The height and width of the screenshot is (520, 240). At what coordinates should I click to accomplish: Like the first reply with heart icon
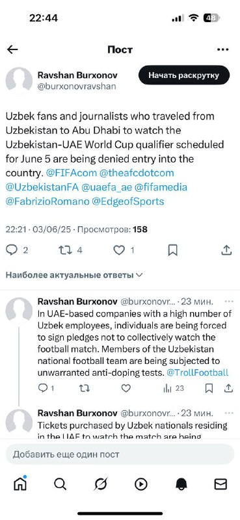(126, 388)
